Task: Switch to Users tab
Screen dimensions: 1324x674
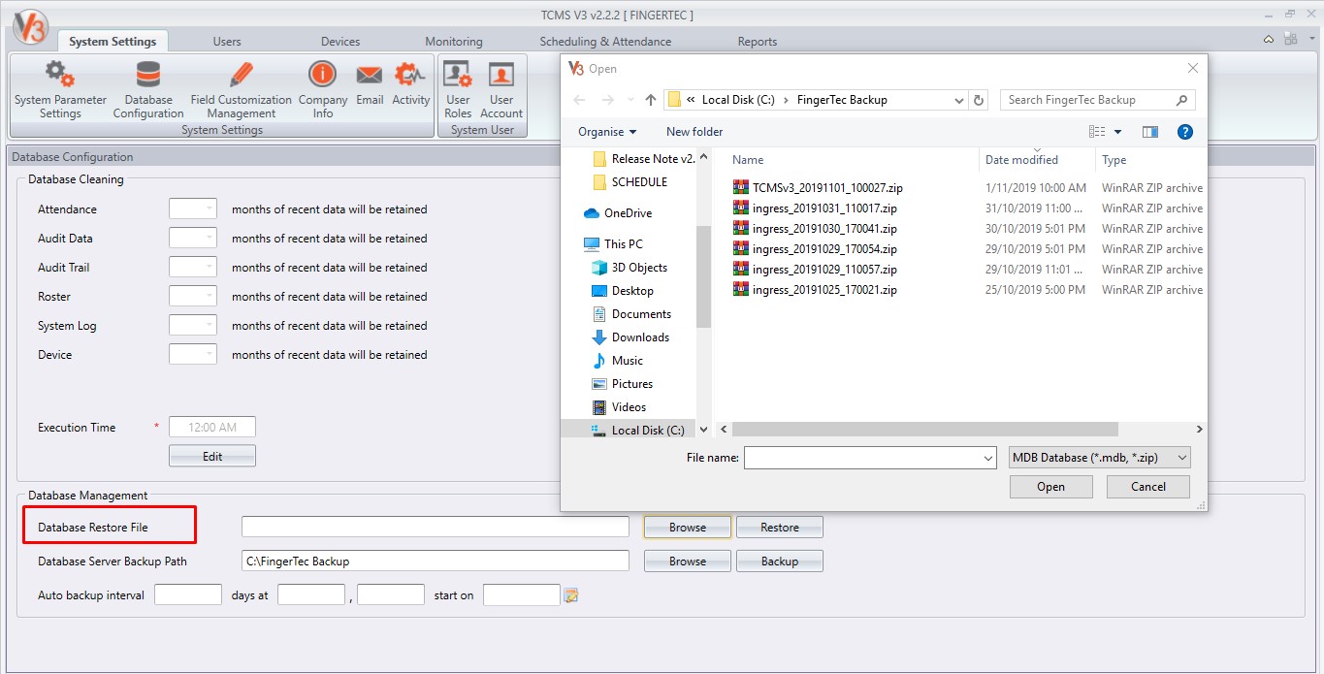Action: [227, 42]
